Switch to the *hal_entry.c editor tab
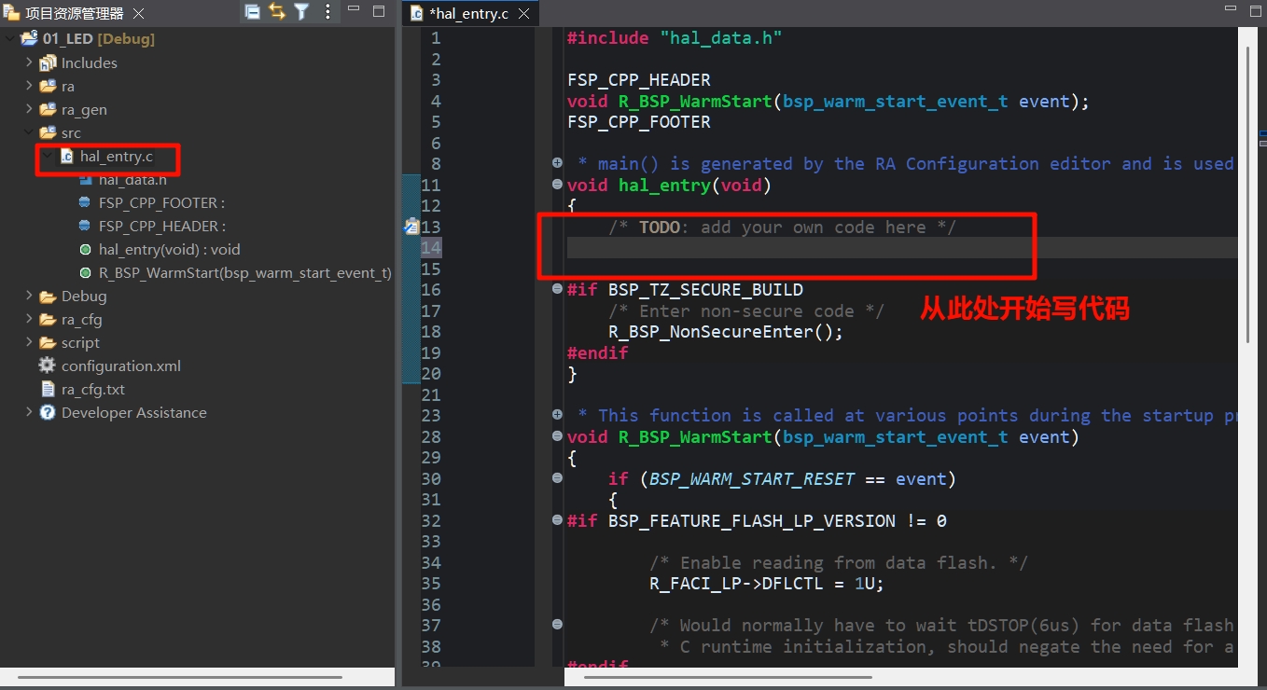 click(466, 14)
